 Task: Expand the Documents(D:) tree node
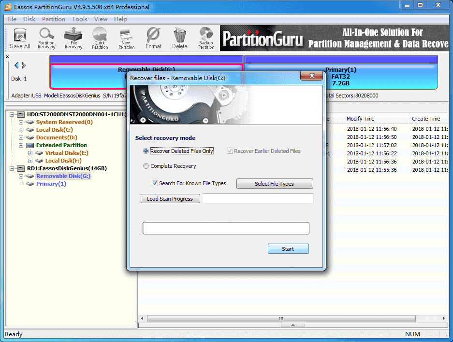click(21, 138)
